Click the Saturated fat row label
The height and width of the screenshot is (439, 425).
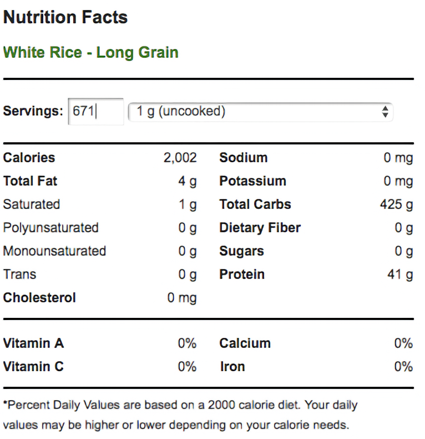click(x=31, y=204)
